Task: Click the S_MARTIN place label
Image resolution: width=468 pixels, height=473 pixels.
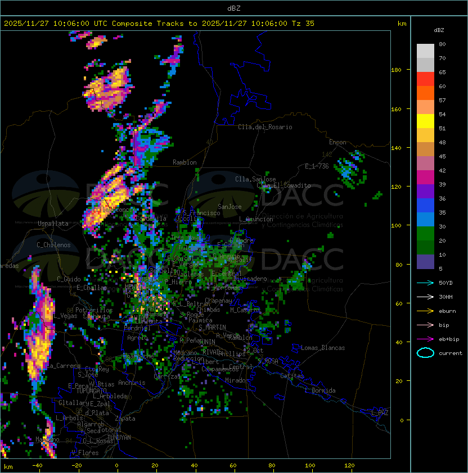Action: tap(212, 328)
